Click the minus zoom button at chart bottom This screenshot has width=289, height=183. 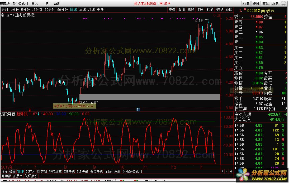[226, 171]
